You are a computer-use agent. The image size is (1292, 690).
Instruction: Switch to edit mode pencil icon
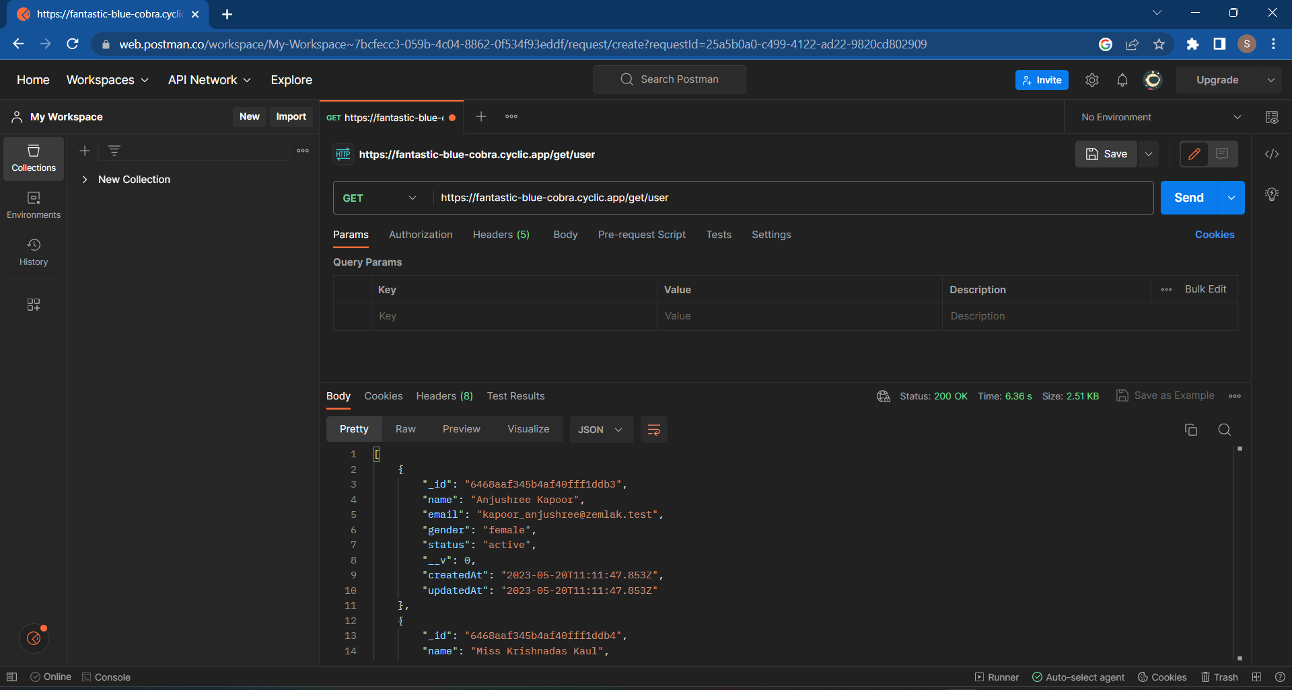tap(1194, 154)
